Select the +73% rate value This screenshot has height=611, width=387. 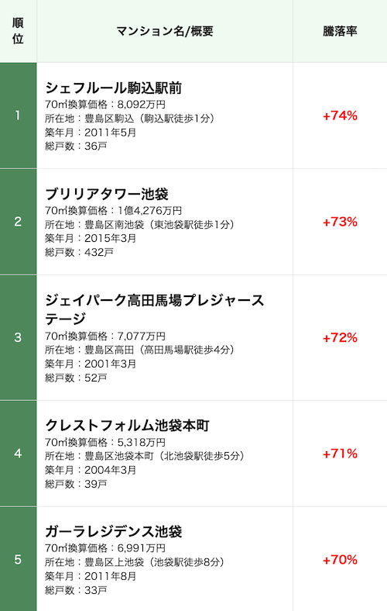[x=340, y=222]
